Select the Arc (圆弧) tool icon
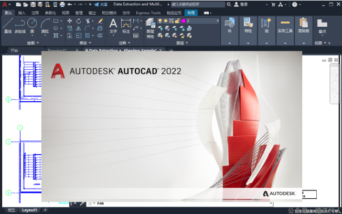 click(x=45, y=23)
